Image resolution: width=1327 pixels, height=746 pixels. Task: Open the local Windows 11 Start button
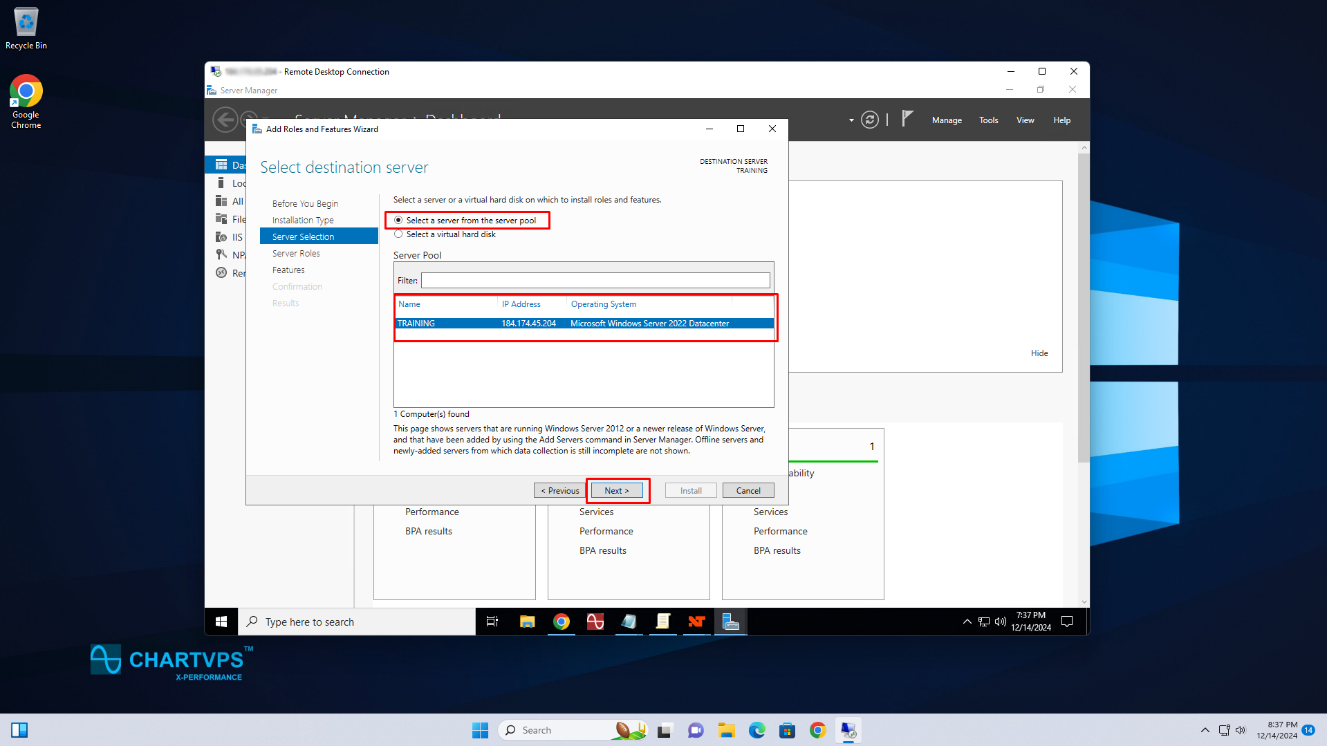point(480,730)
